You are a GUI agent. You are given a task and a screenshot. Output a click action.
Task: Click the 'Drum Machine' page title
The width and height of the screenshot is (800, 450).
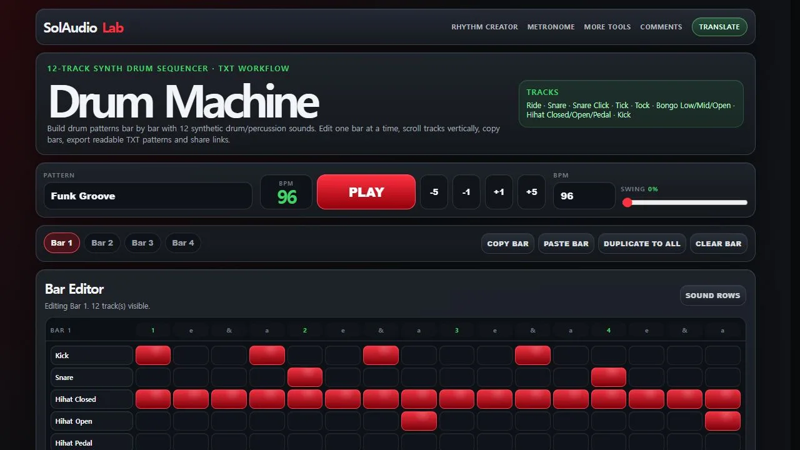[x=184, y=101]
